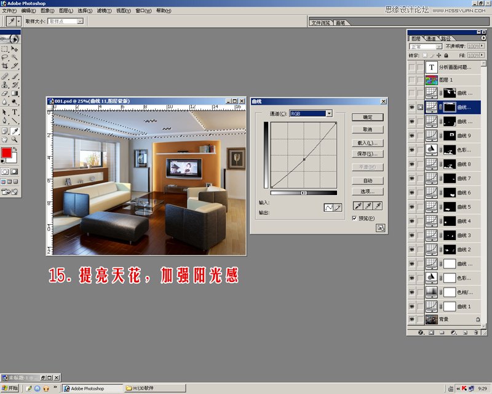The image size is (492, 394).
Task: Add a layer style from the Layers panel
Action: pyautogui.click(x=421, y=332)
